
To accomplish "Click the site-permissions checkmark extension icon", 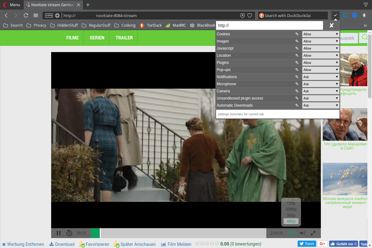I will [335, 15].
